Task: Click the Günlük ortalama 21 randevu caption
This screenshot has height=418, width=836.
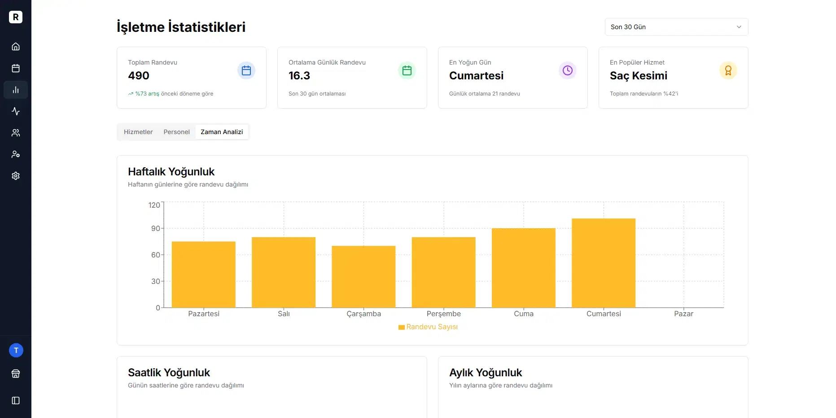Action: point(485,94)
